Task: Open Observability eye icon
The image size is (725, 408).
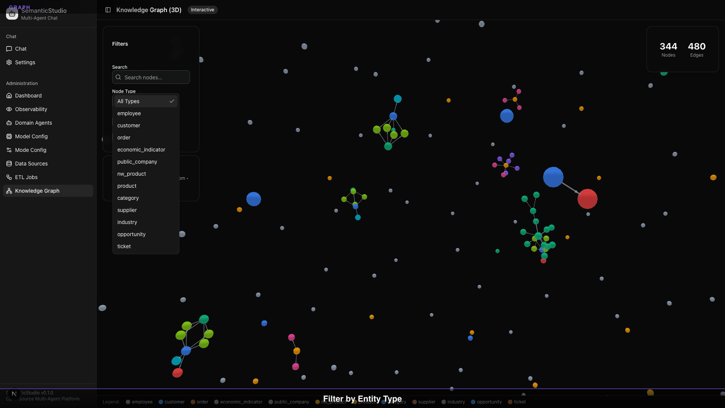Action: 9,109
